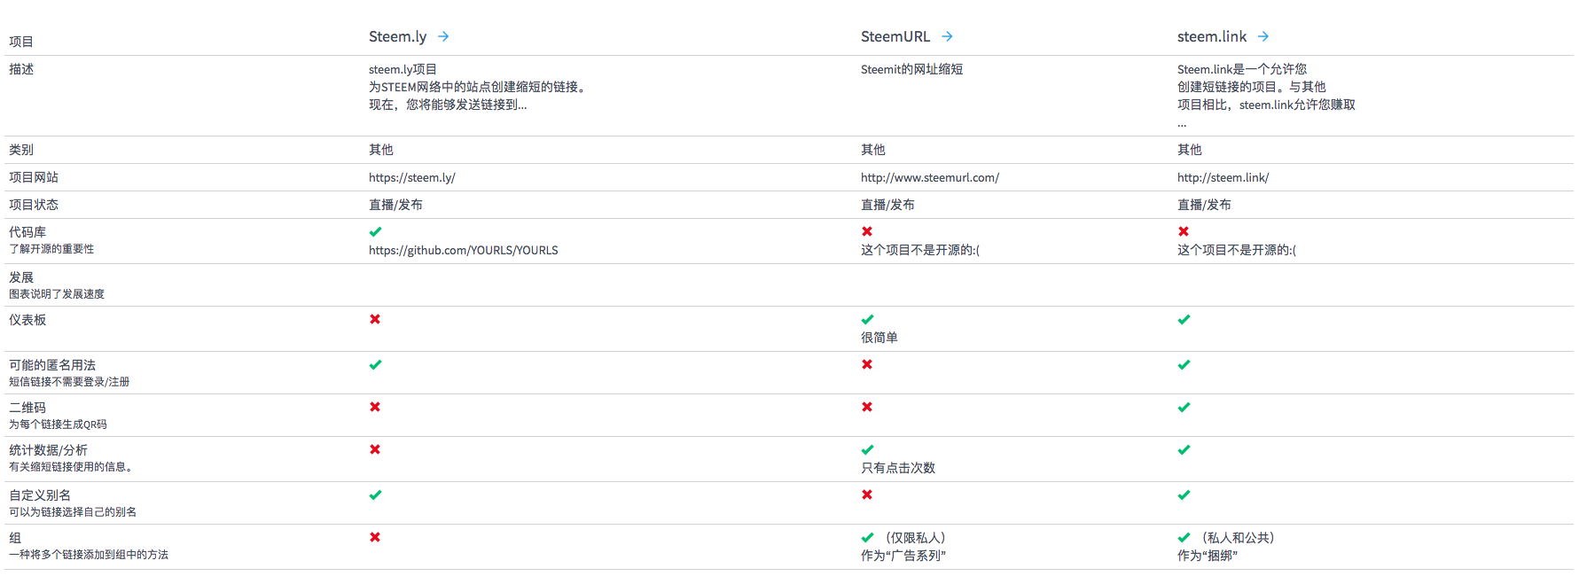Click the 图表说明了发展速度 subtitle

coord(57,294)
